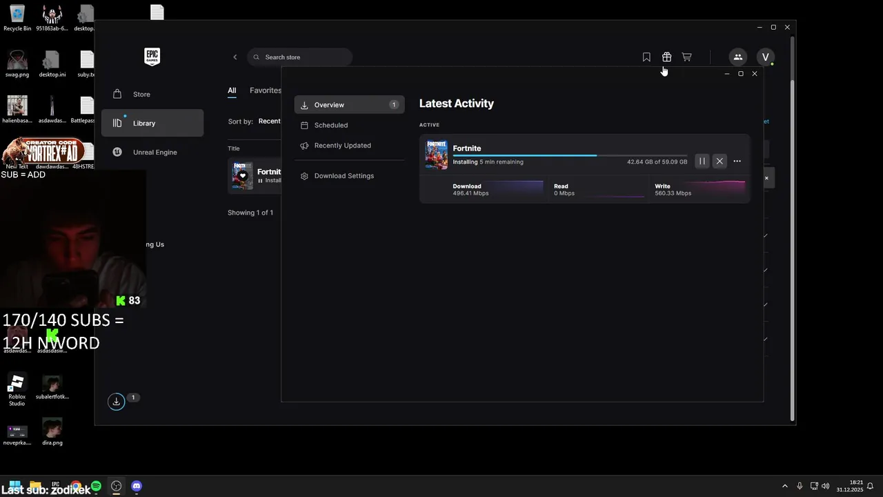Select the swag.png desktop file

(x=17, y=64)
